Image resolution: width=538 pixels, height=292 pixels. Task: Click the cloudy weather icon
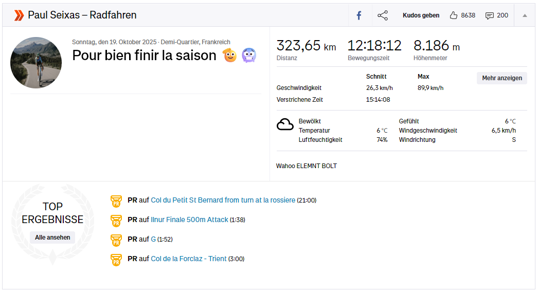(x=285, y=124)
